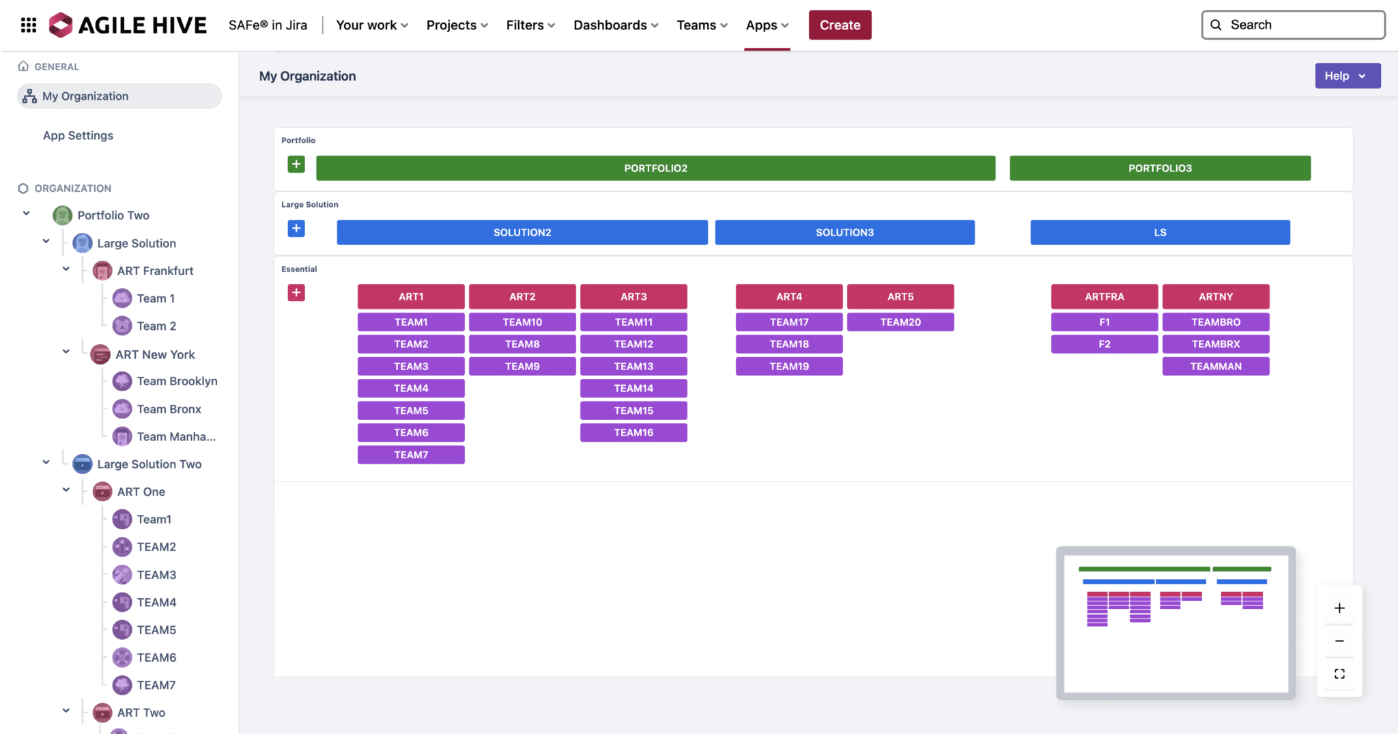Zoom in on the organization chart

click(1339, 608)
